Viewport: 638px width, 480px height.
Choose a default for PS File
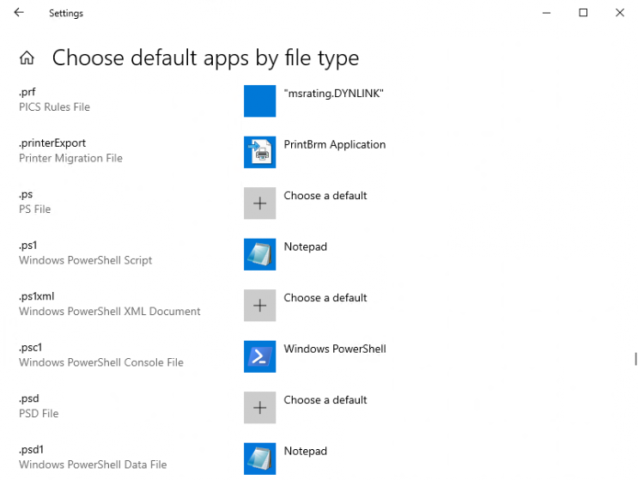[x=325, y=196]
